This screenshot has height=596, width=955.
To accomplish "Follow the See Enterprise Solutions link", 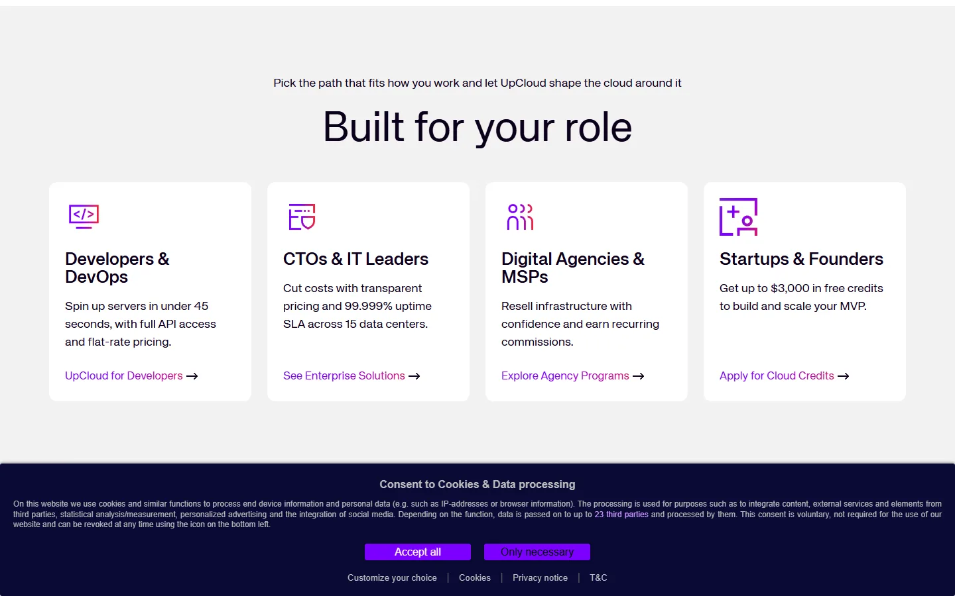I will point(344,375).
